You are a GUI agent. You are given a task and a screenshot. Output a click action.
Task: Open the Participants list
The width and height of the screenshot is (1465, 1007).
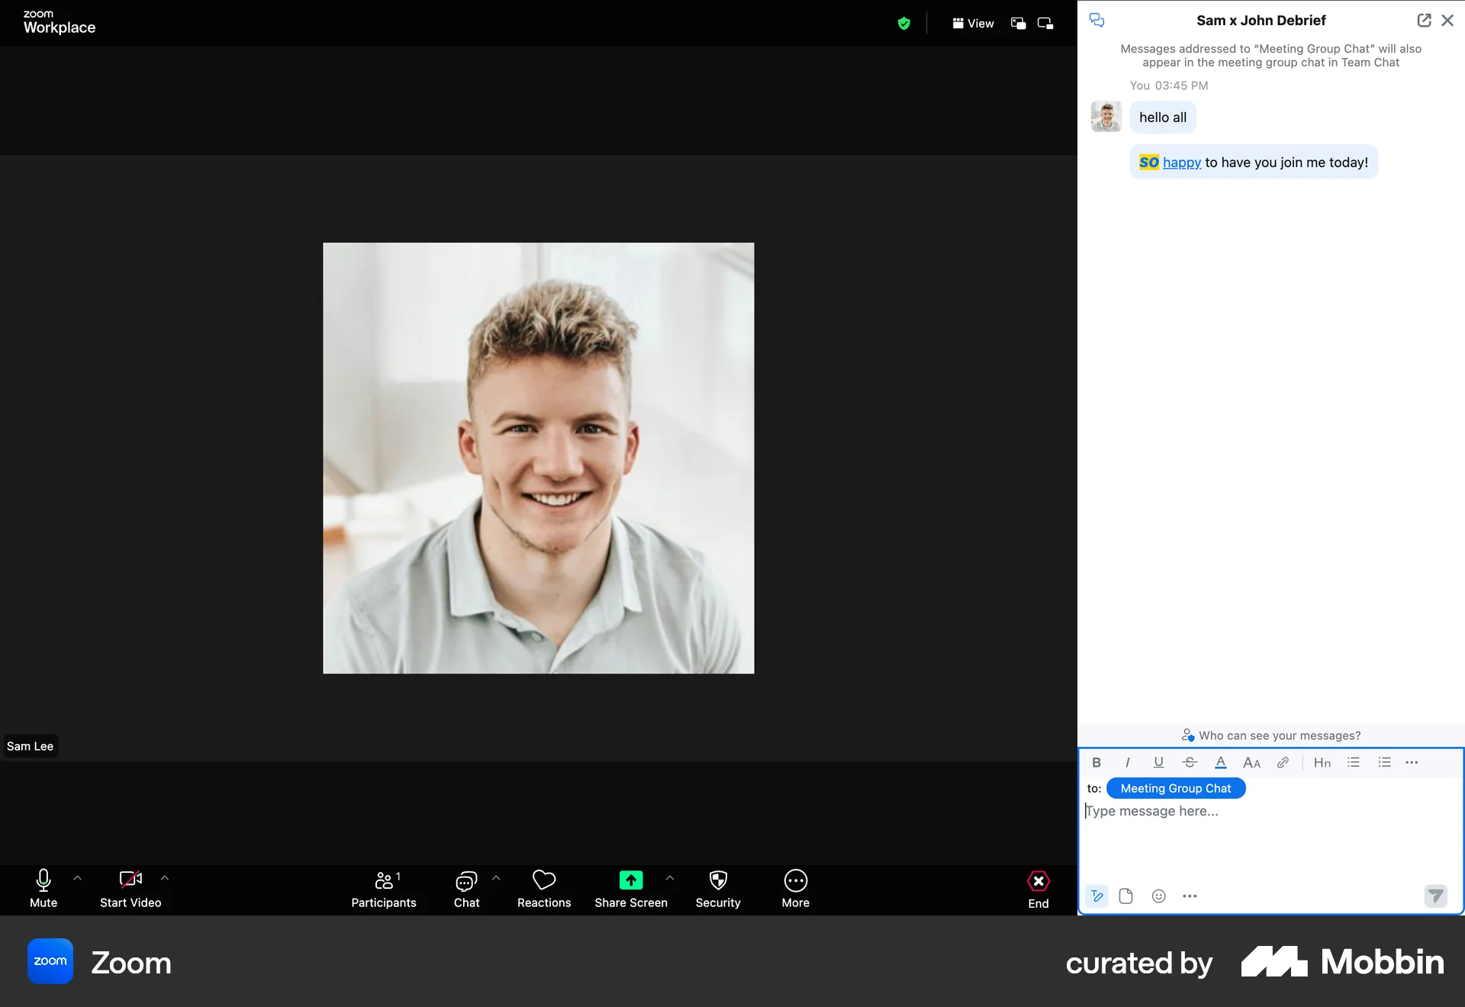tap(384, 889)
